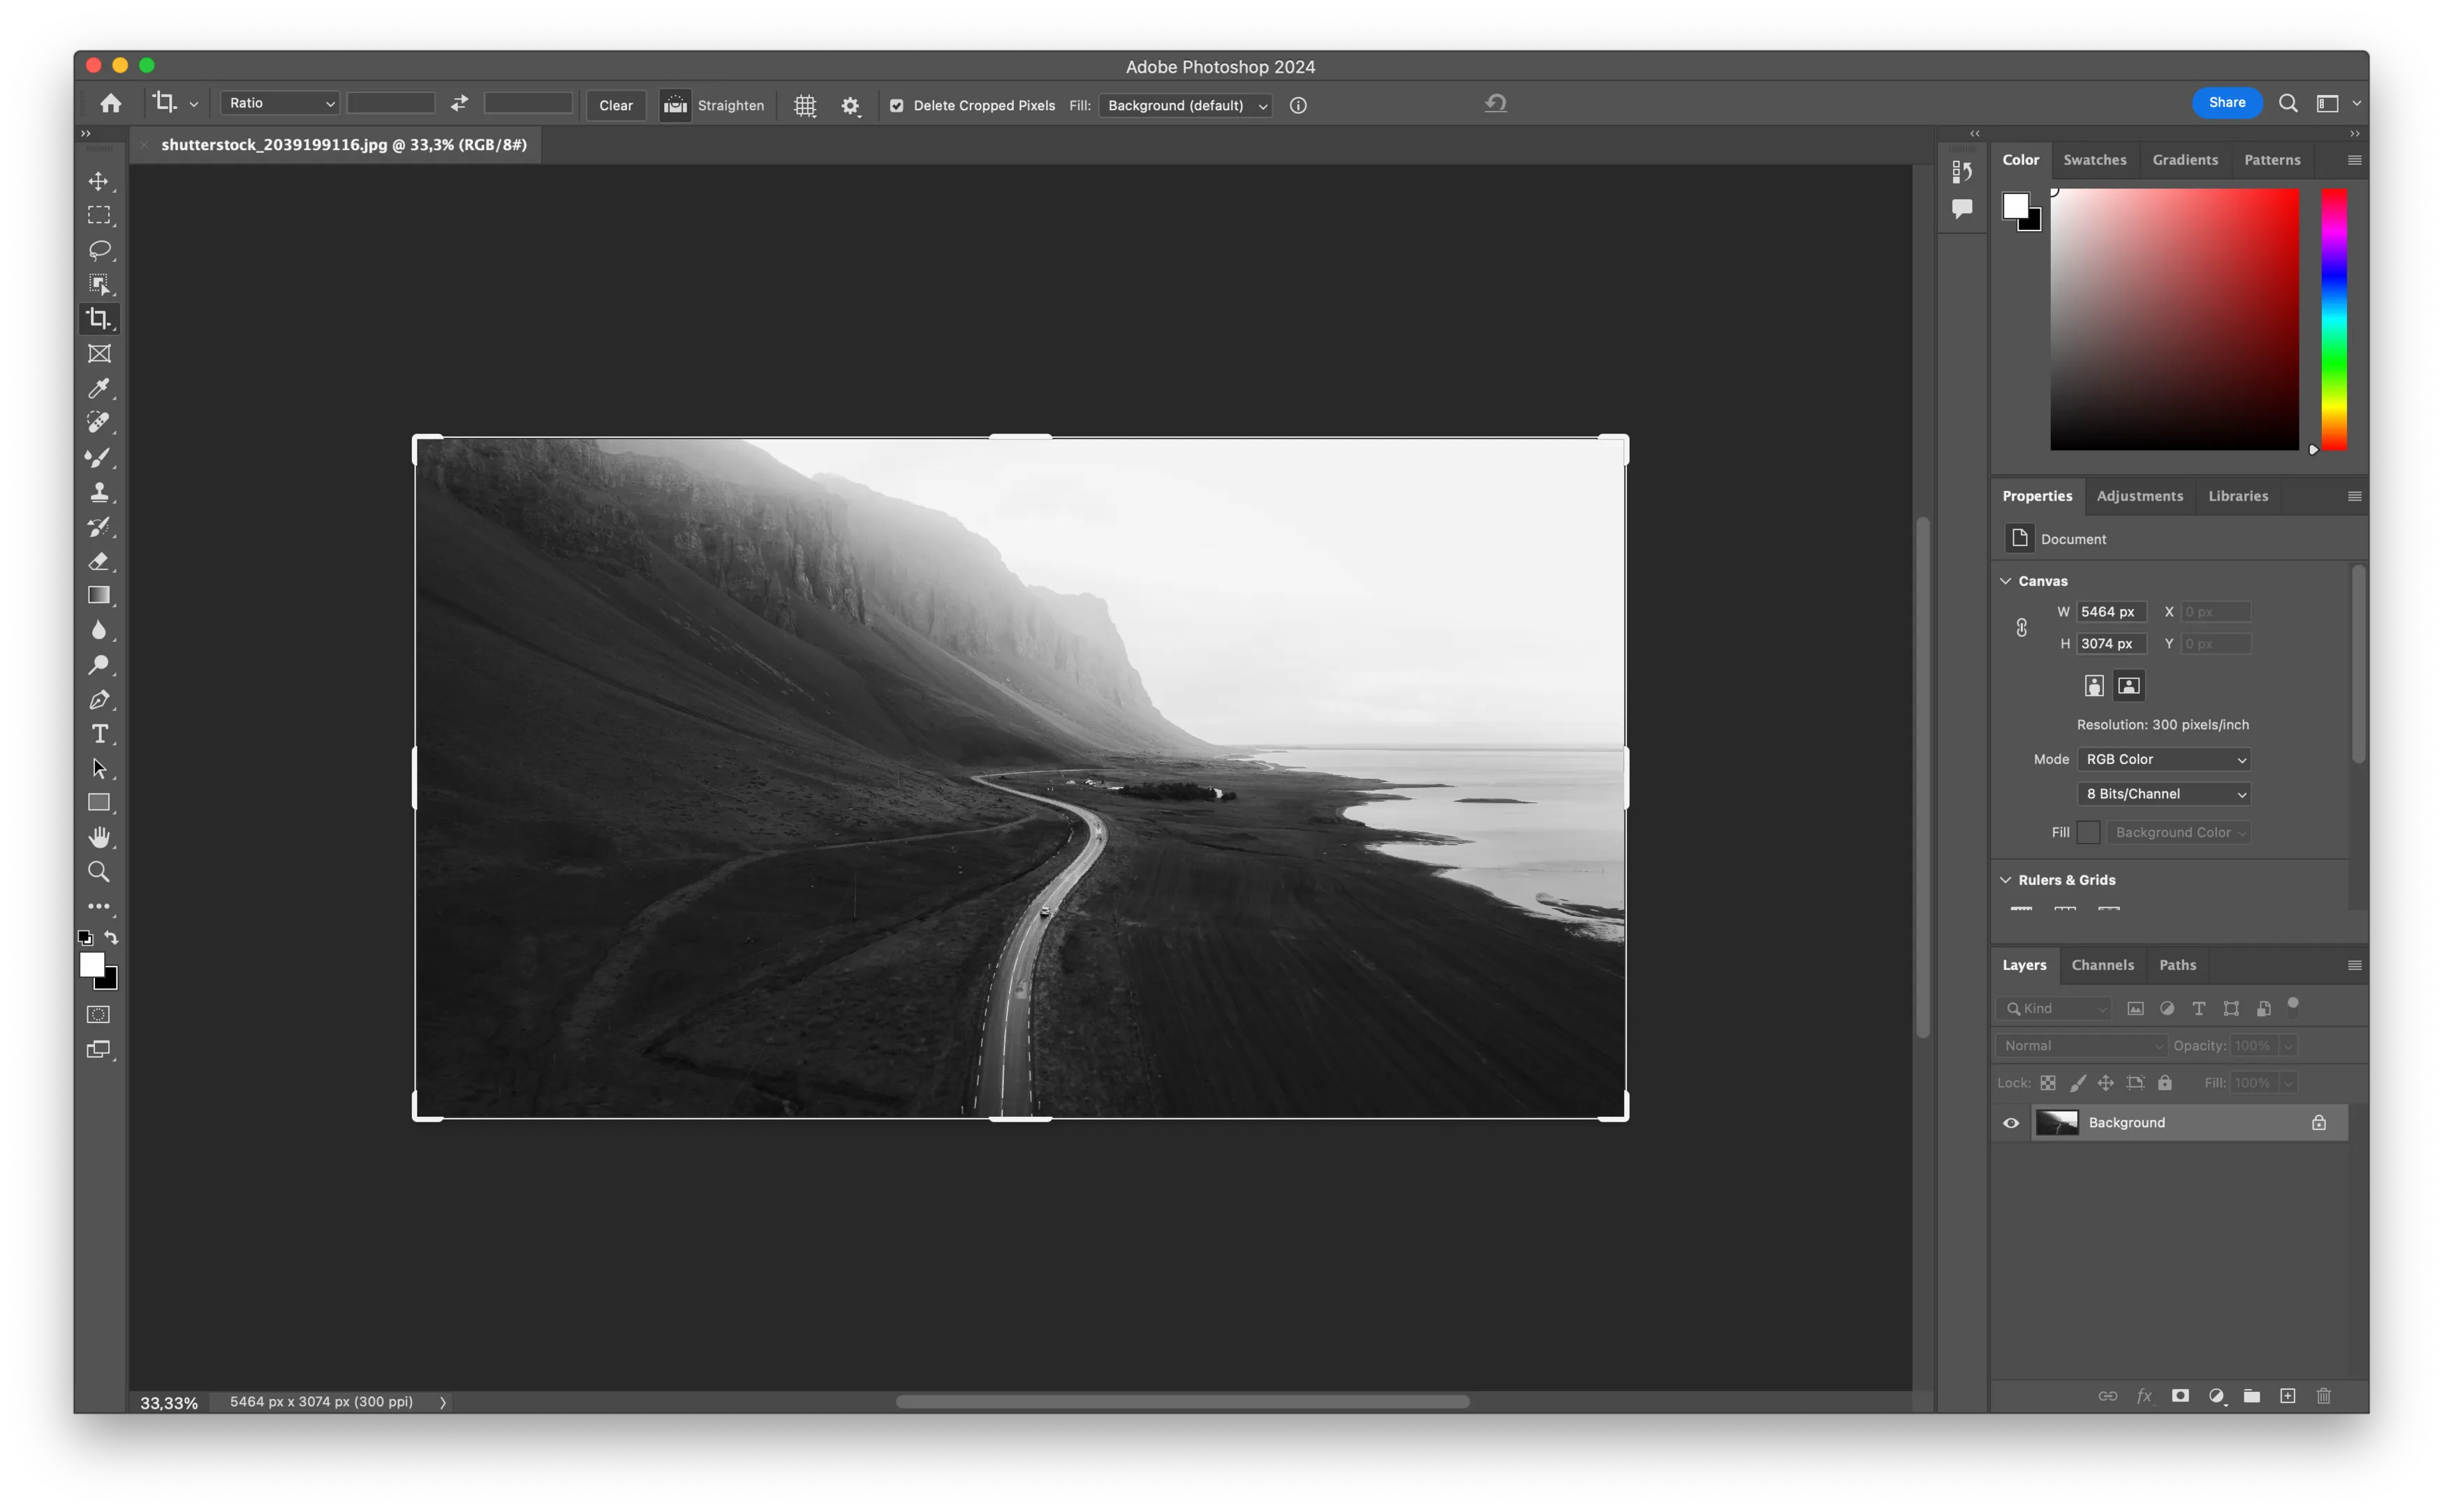The height and width of the screenshot is (1512, 2444).
Task: Click the blue Share button
Action: click(2226, 103)
